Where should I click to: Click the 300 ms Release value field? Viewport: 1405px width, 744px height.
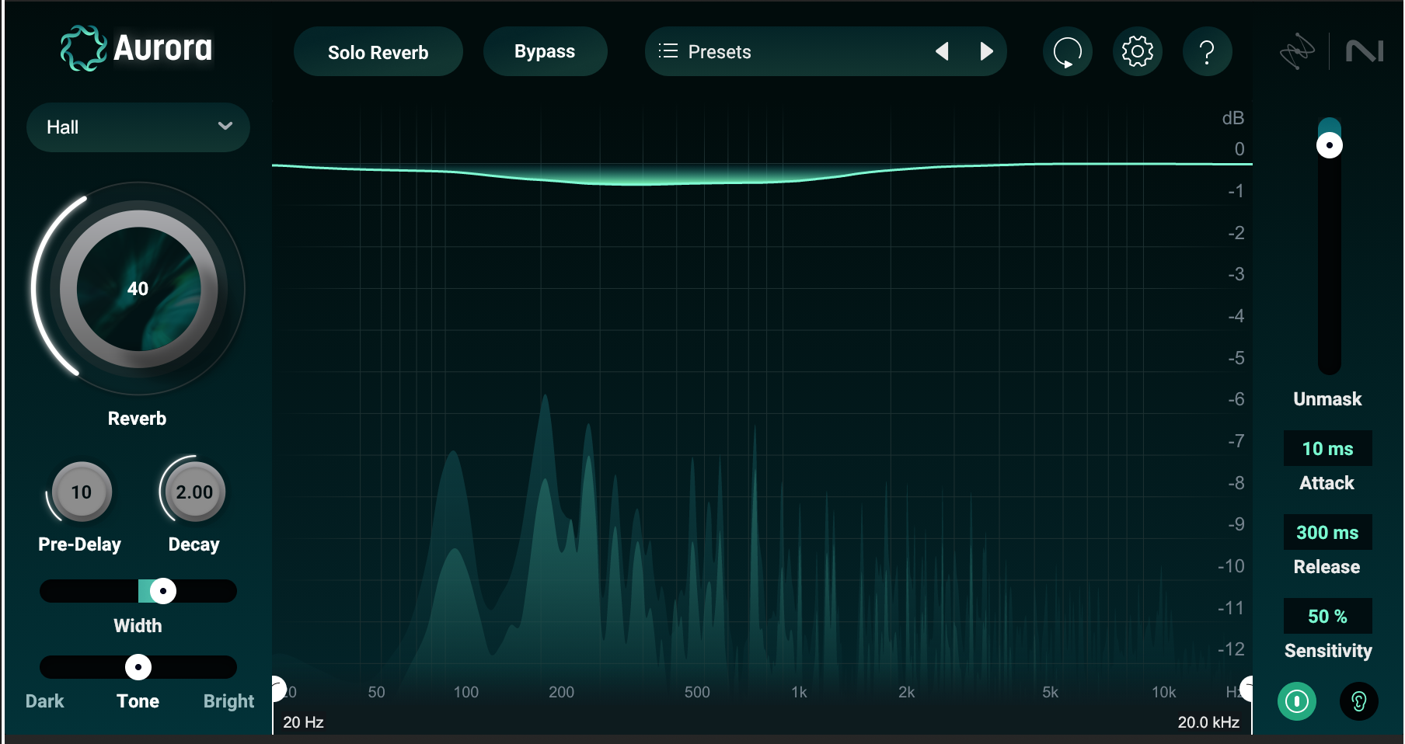click(1328, 533)
